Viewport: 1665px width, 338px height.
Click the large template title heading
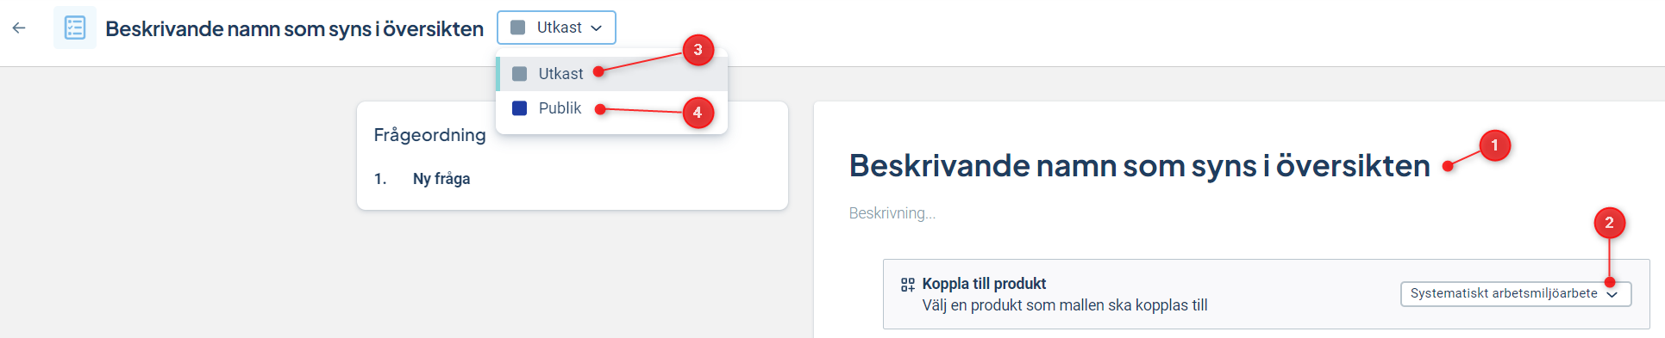1139,165
